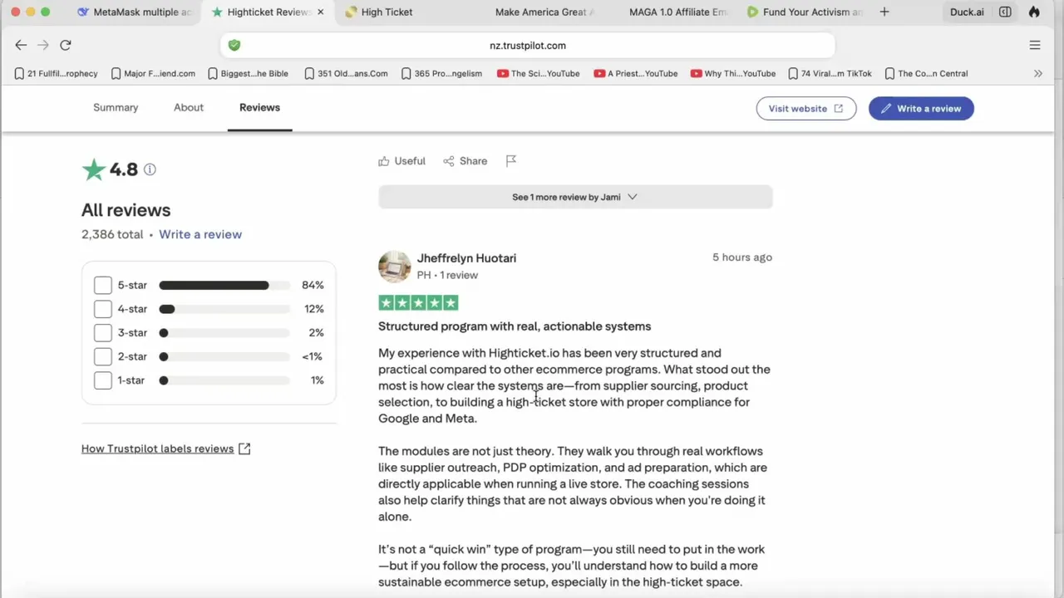Screen dimensions: 1064x598
Task: Reload the page with the refresh icon
Action: [66, 46]
